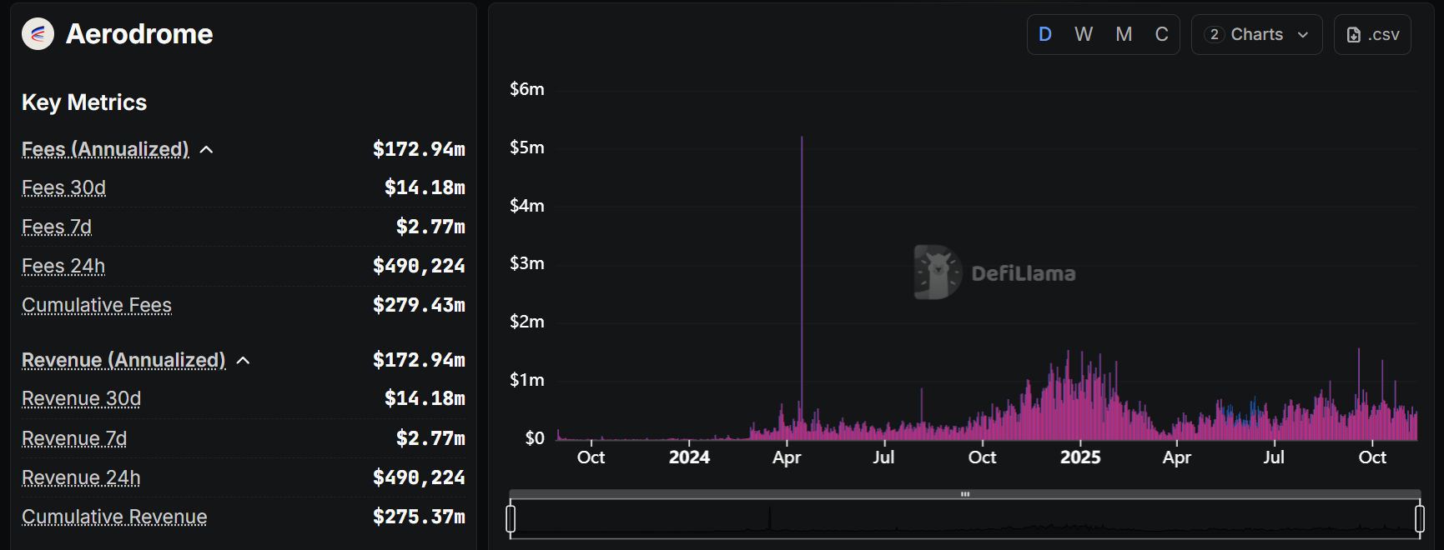Viewport: 1444px width, 550px height.
Task: Click left handle of range slider
Action: point(511,518)
